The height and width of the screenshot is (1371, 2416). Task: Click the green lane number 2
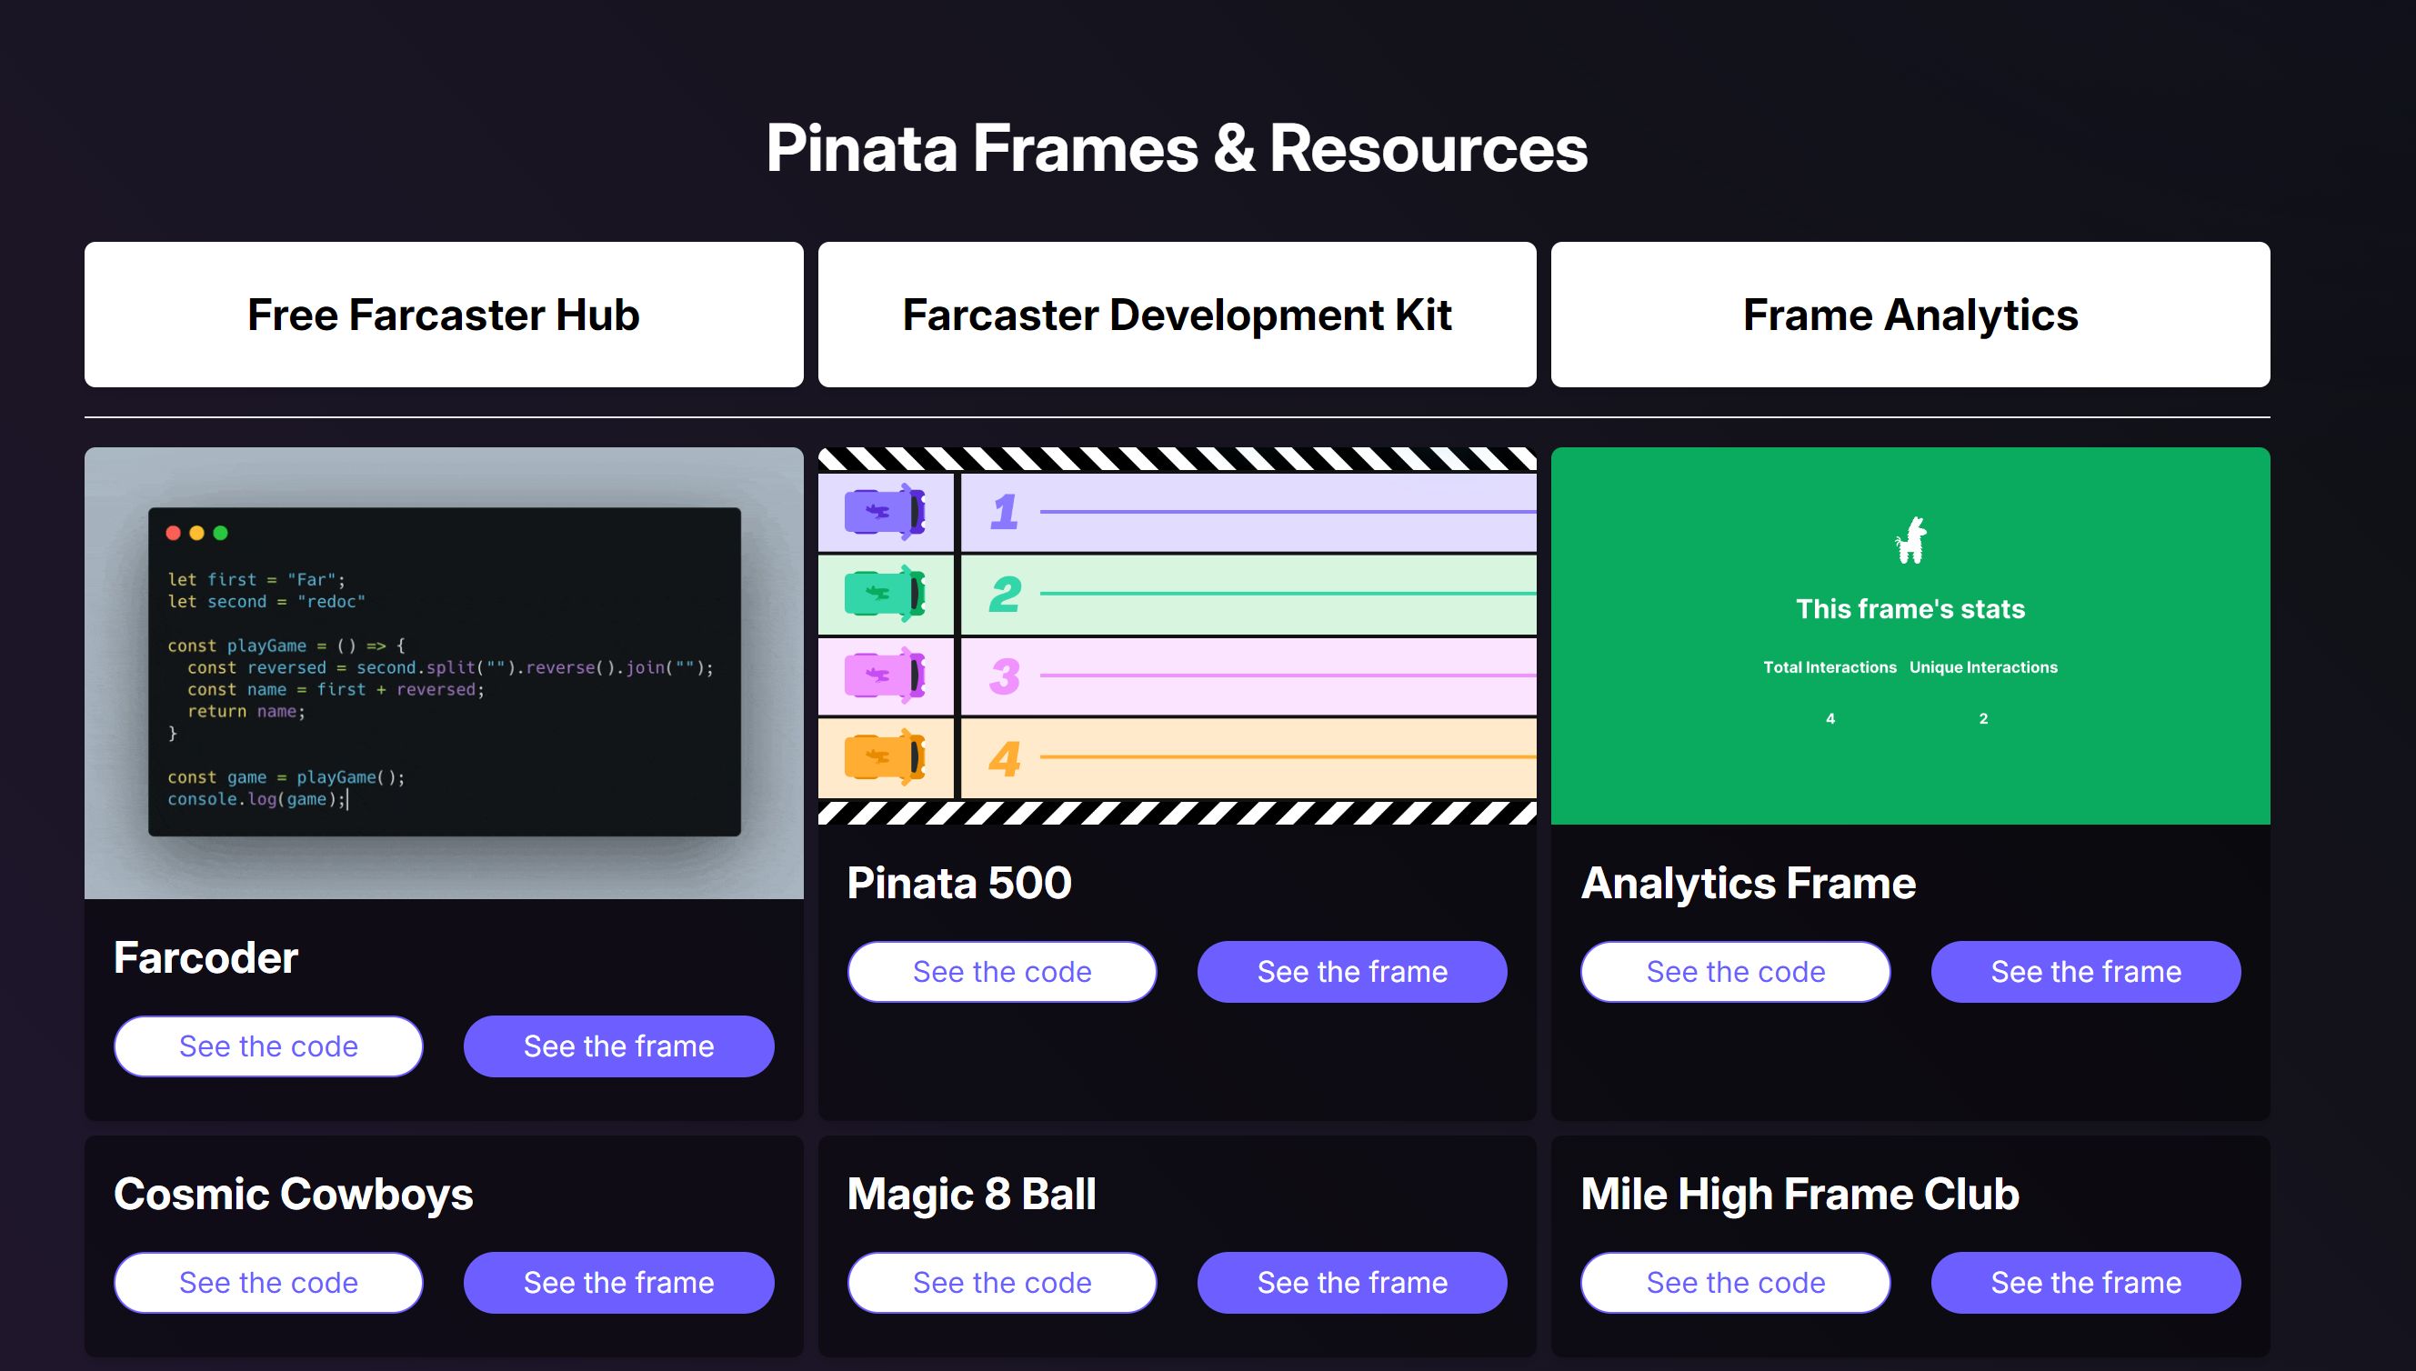tap(1005, 595)
